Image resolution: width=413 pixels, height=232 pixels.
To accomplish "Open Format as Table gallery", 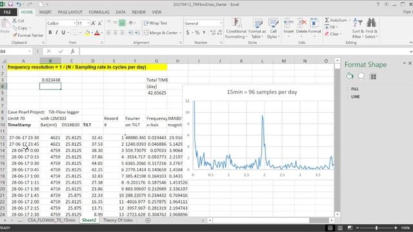I will point(257,28).
